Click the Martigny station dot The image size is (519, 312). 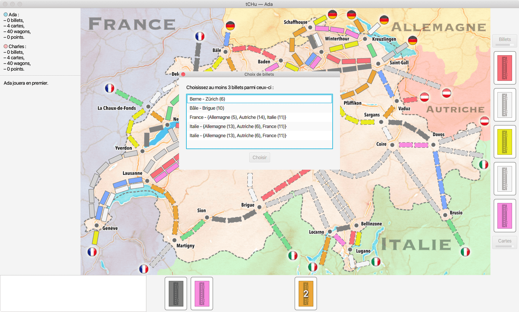coord(175,240)
